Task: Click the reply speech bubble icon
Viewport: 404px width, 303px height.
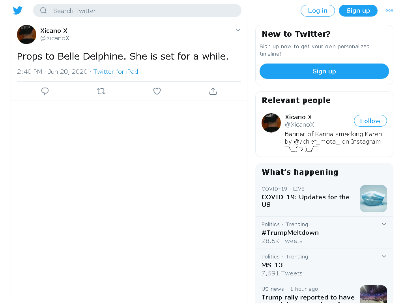Action: click(45, 91)
